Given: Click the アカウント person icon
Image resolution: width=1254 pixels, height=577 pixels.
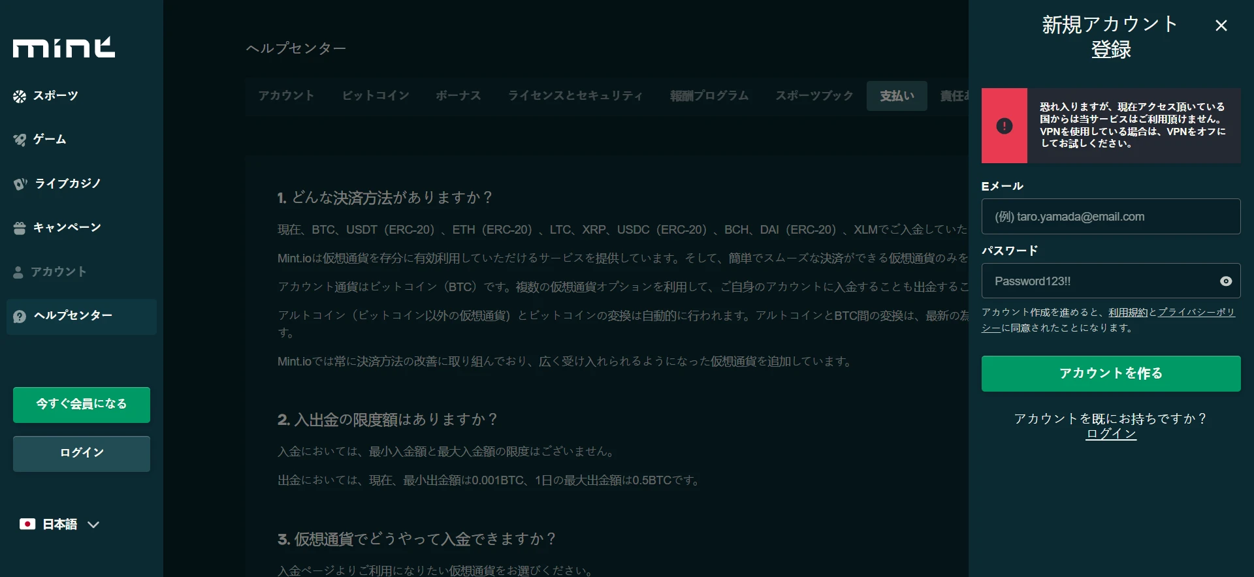Looking at the screenshot, I should point(18,272).
